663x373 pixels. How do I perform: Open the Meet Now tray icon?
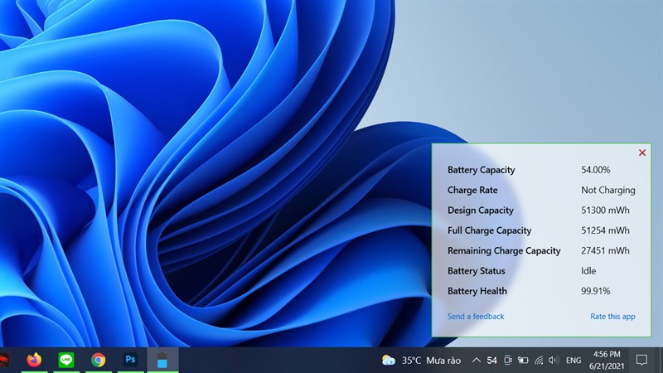pos(507,361)
